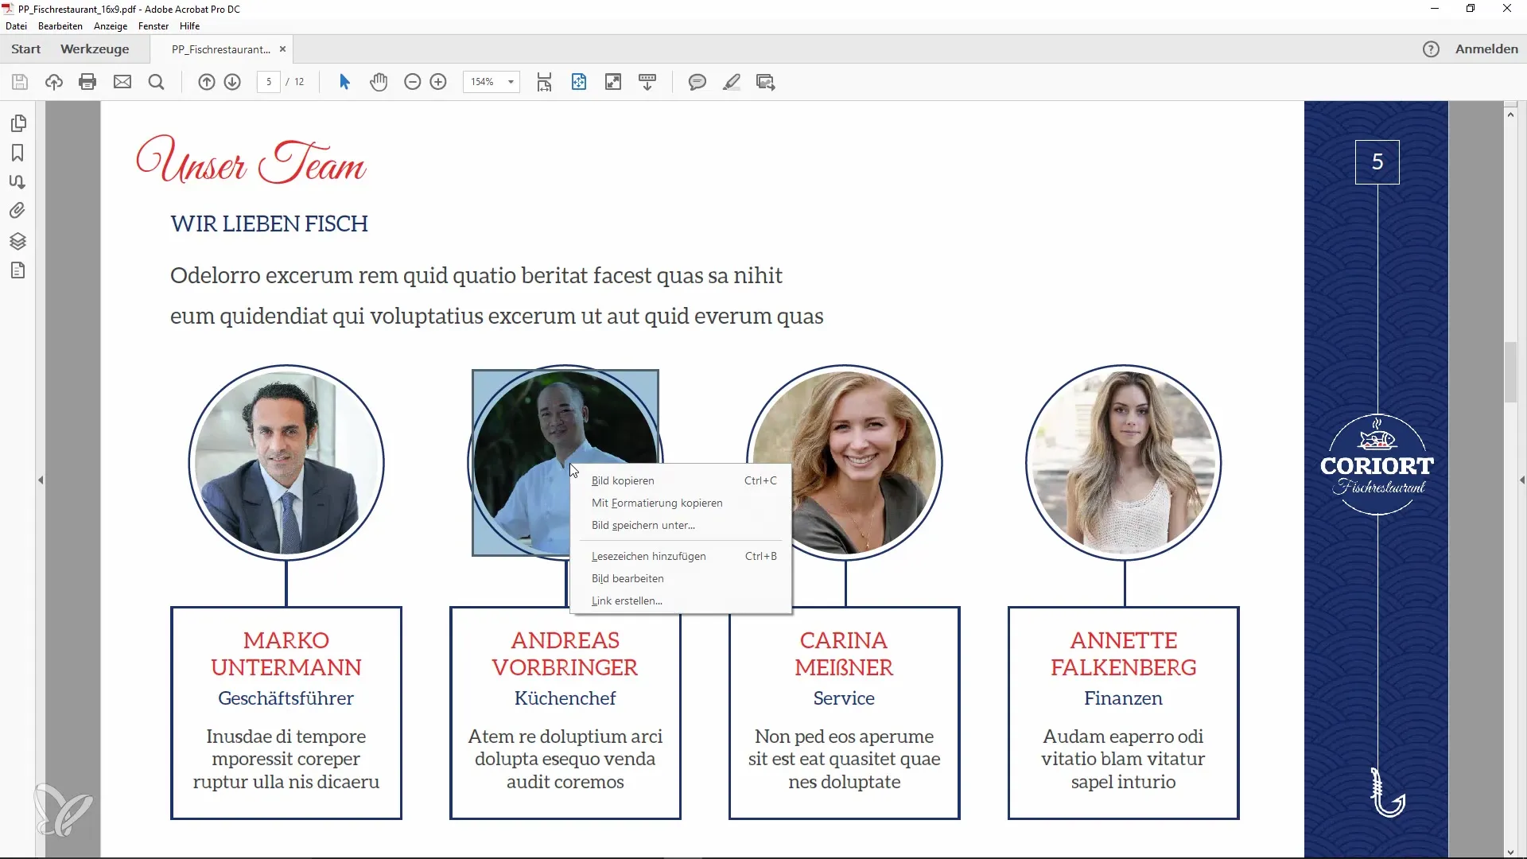
Task: Click the fit width scrolling icon
Action: click(544, 82)
